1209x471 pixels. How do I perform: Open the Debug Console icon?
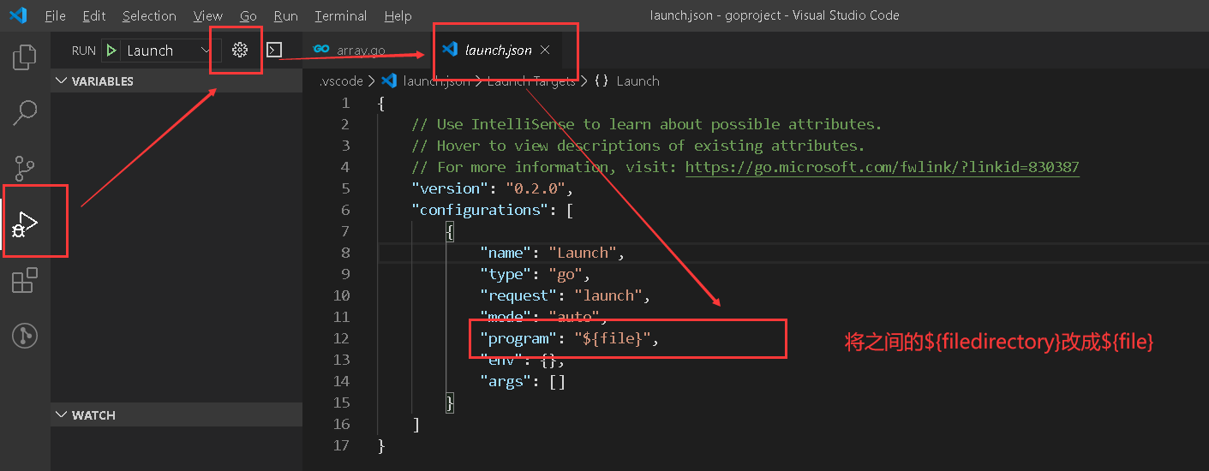[x=274, y=51]
